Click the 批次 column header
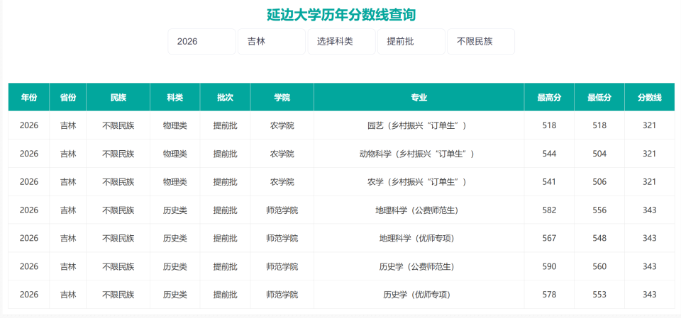This screenshot has height=318, width=681. tap(225, 97)
